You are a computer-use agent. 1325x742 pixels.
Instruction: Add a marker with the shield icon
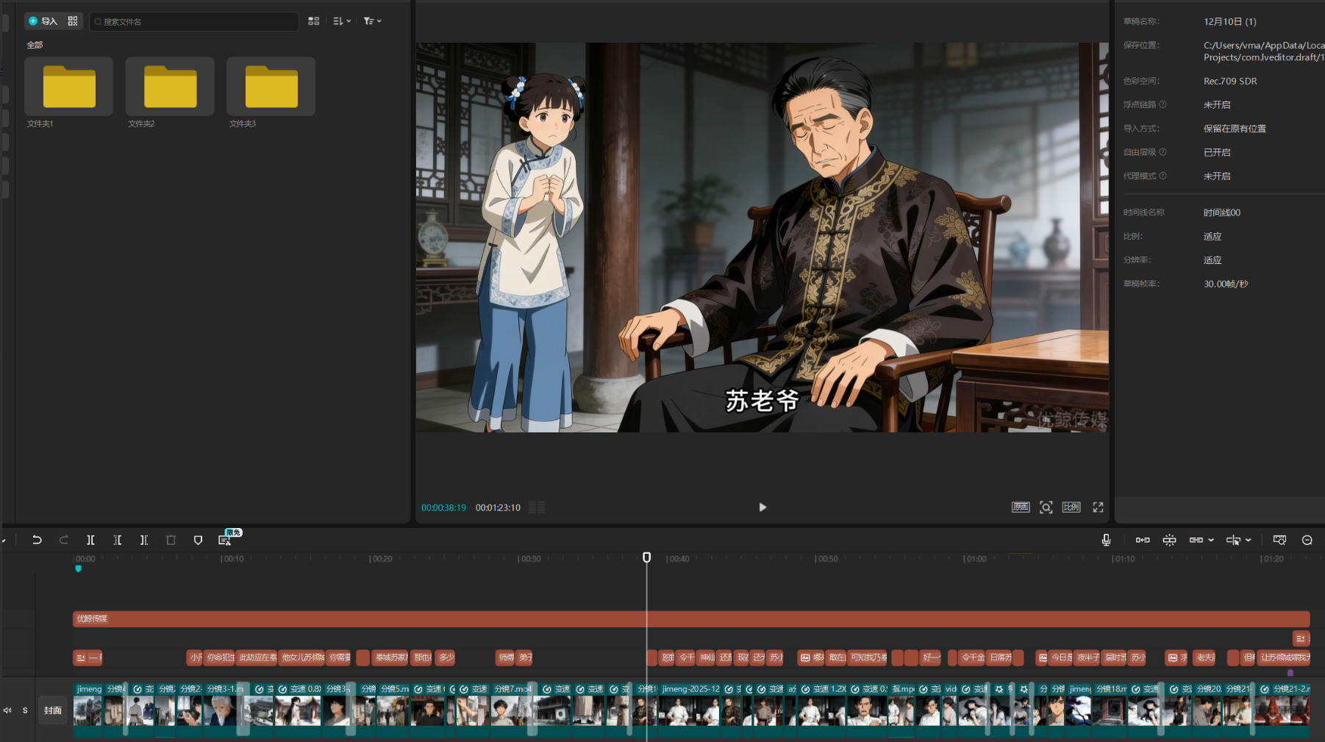point(198,540)
